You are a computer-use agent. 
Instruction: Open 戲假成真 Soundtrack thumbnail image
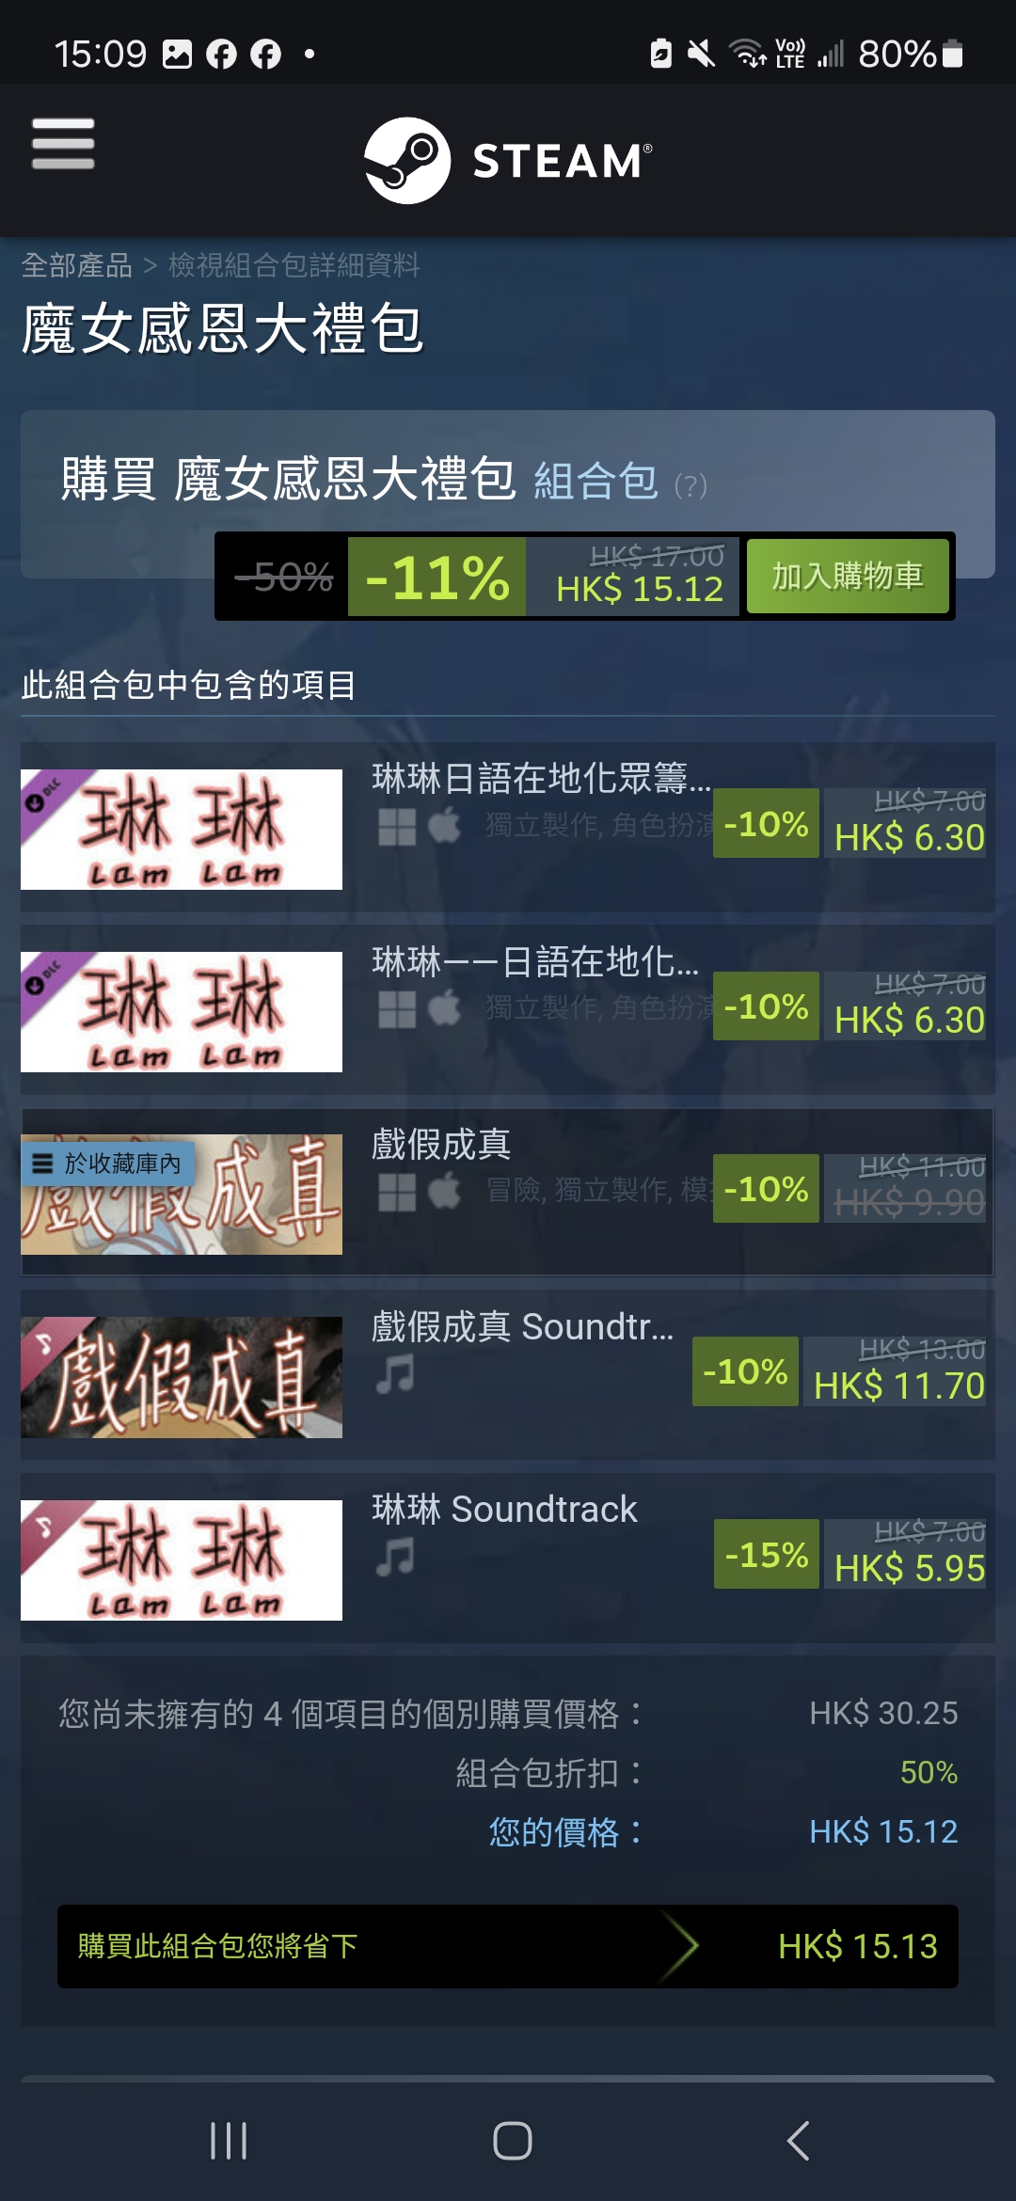click(182, 1377)
